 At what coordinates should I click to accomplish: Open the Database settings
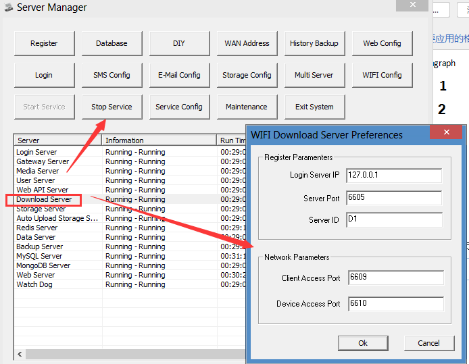[112, 43]
